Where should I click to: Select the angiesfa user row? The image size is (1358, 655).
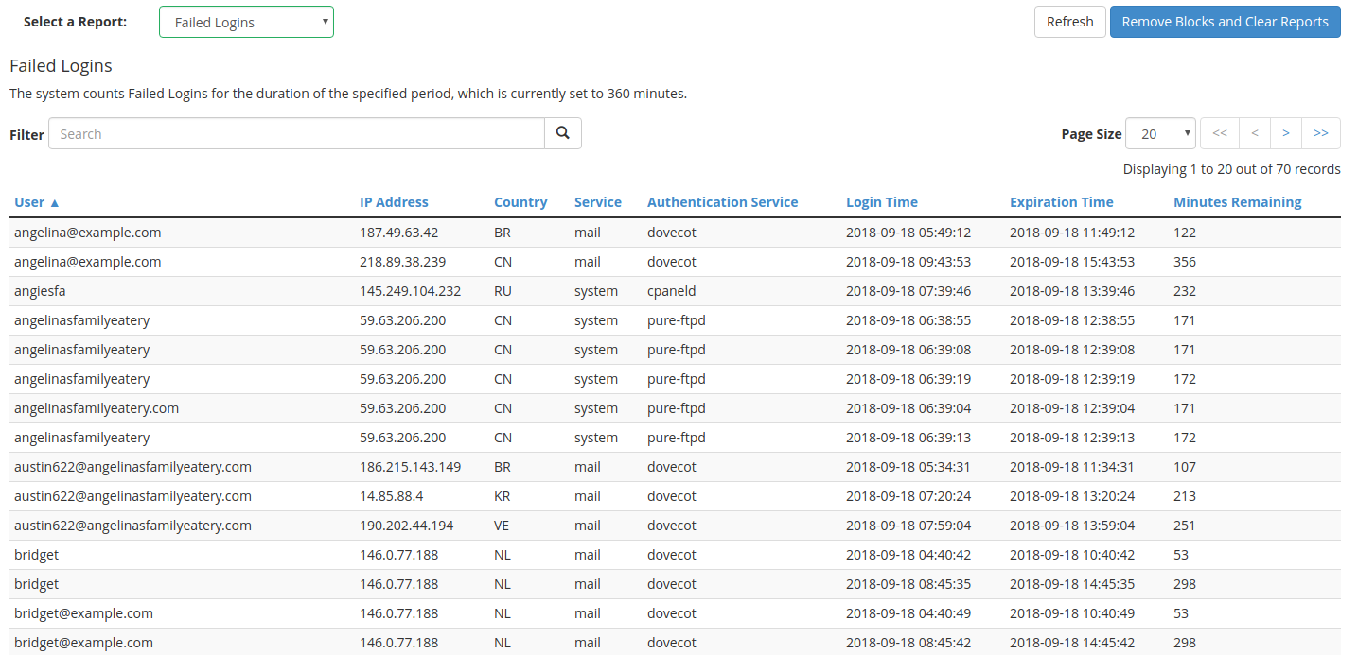point(40,291)
